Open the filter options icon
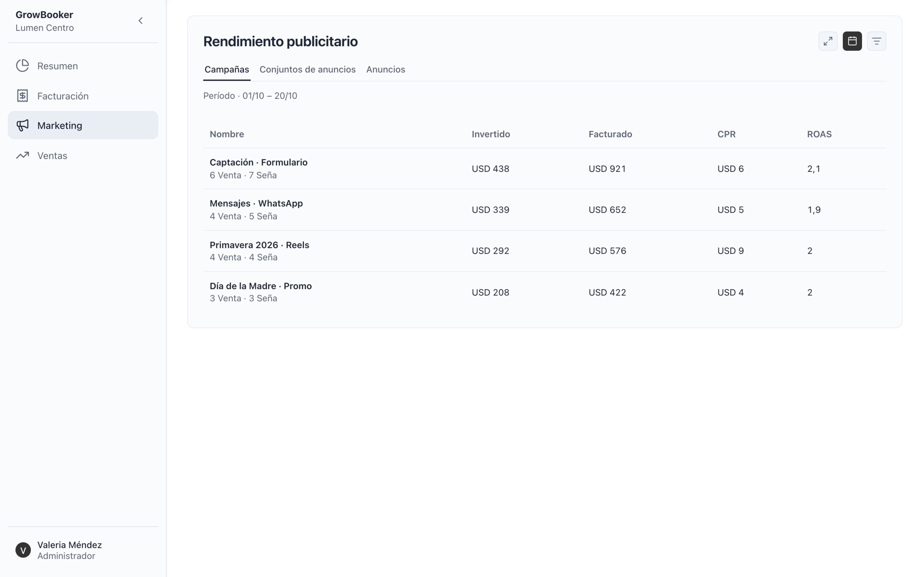Viewport: 923px width, 577px height. pyautogui.click(x=876, y=41)
